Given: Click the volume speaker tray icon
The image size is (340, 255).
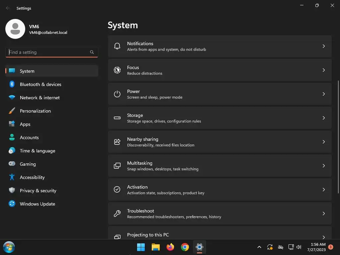Looking at the screenshot, I should pos(299,247).
